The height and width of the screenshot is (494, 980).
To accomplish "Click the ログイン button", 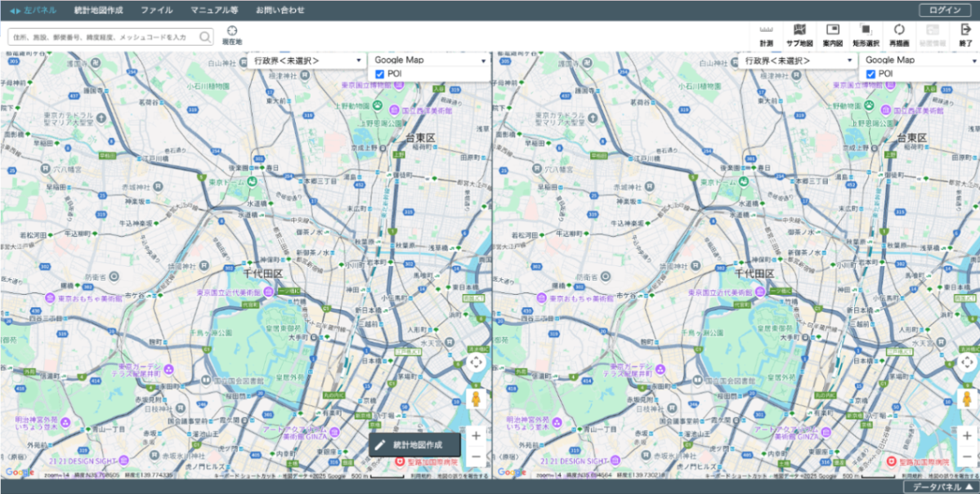I will tap(945, 9).
